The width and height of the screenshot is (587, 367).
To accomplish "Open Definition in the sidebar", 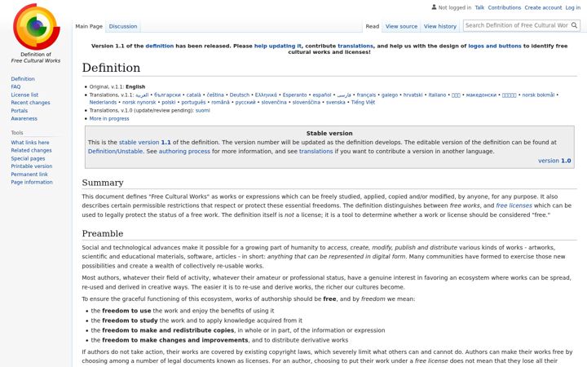I will point(23,78).
